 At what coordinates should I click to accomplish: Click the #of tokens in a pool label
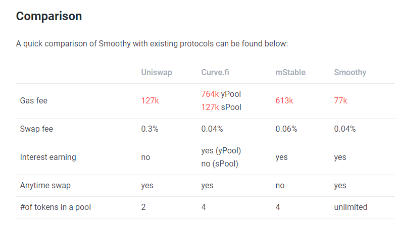click(x=56, y=207)
